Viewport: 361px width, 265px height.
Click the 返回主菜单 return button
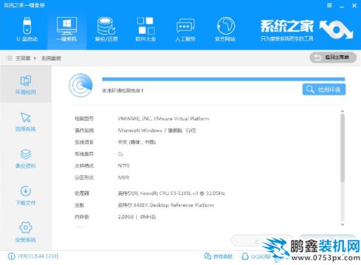[x=333, y=57]
